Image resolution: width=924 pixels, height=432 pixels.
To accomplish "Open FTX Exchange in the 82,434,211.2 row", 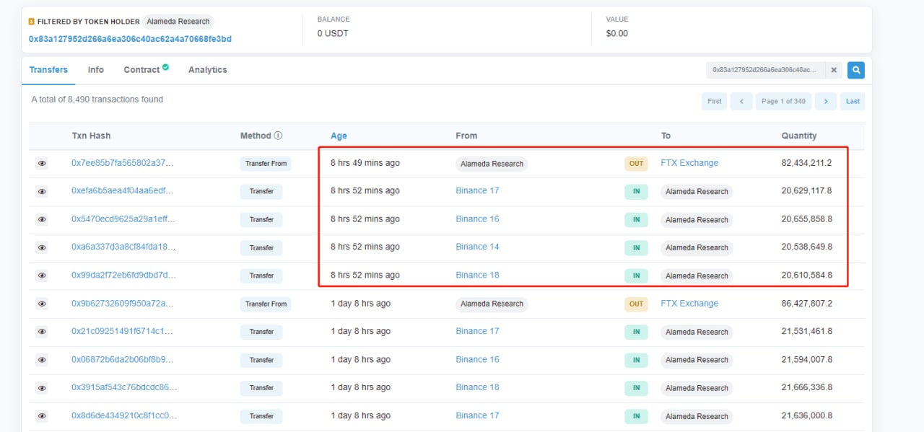I will click(689, 163).
